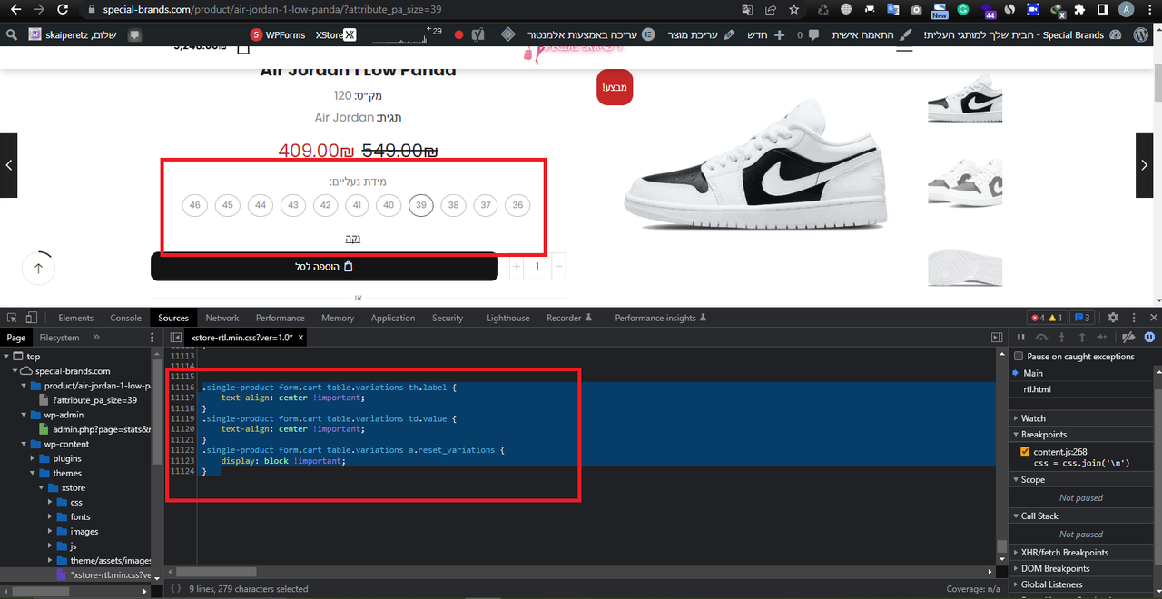Click the scroll-to-top arrow button
This screenshot has height=599, width=1162.
pos(38,268)
